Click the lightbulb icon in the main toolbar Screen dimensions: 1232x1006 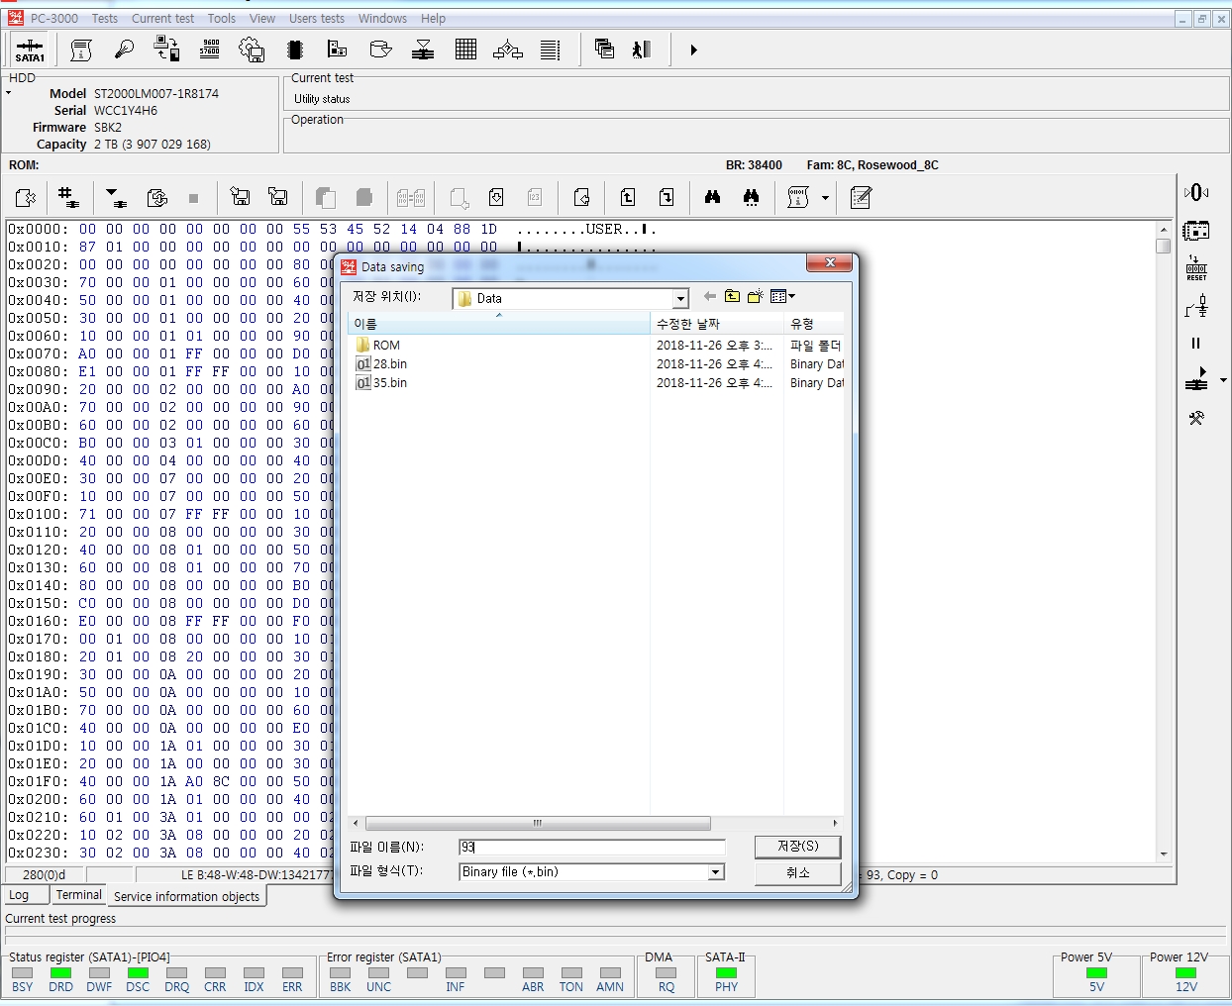[124, 50]
